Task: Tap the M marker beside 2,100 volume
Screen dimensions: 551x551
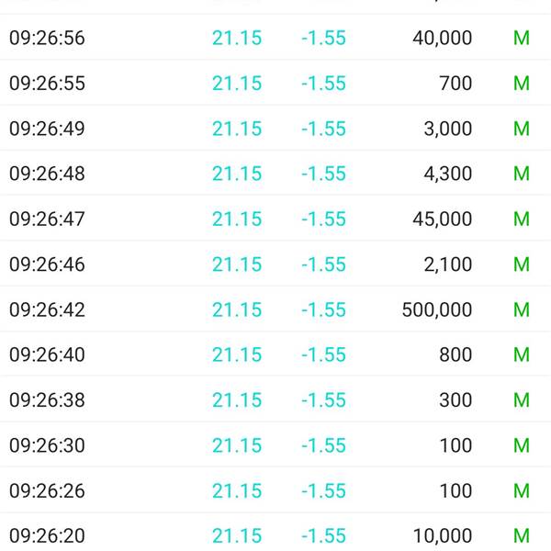Action: tap(521, 264)
